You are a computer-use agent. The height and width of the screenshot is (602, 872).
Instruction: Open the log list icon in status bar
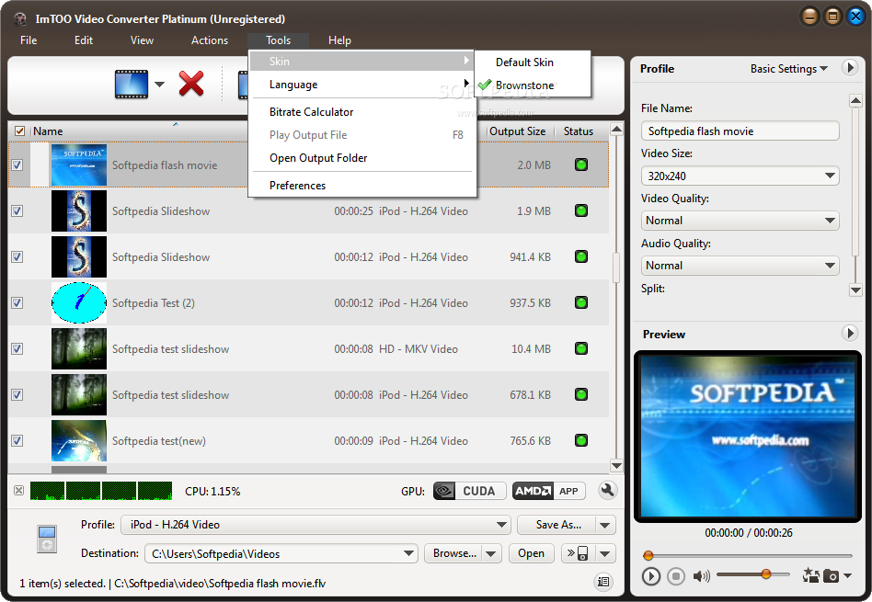603,582
